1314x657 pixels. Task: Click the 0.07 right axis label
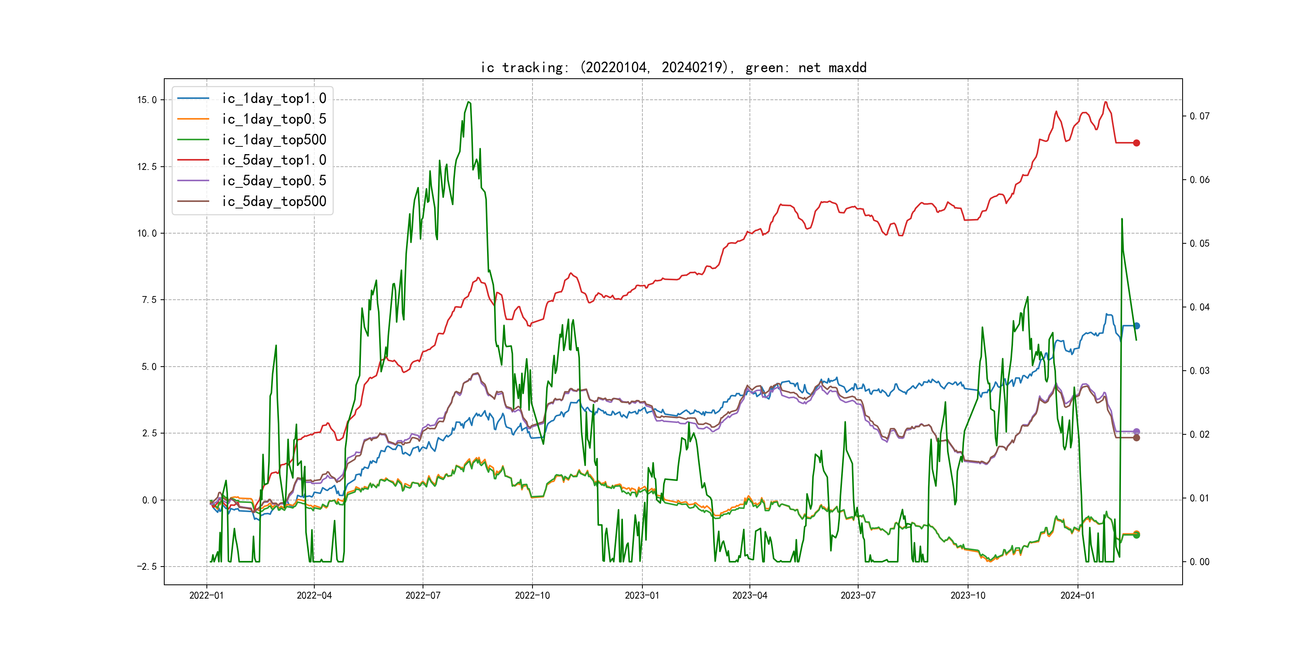click(1199, 116)
